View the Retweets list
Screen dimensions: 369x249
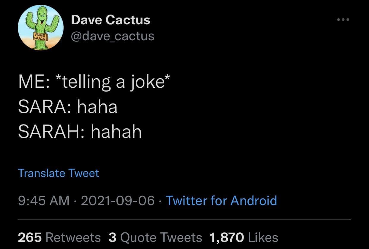(x=73, y=237)
